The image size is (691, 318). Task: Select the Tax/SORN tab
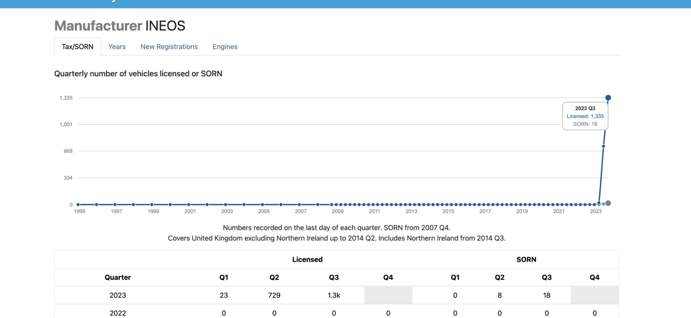click(77, 46)
